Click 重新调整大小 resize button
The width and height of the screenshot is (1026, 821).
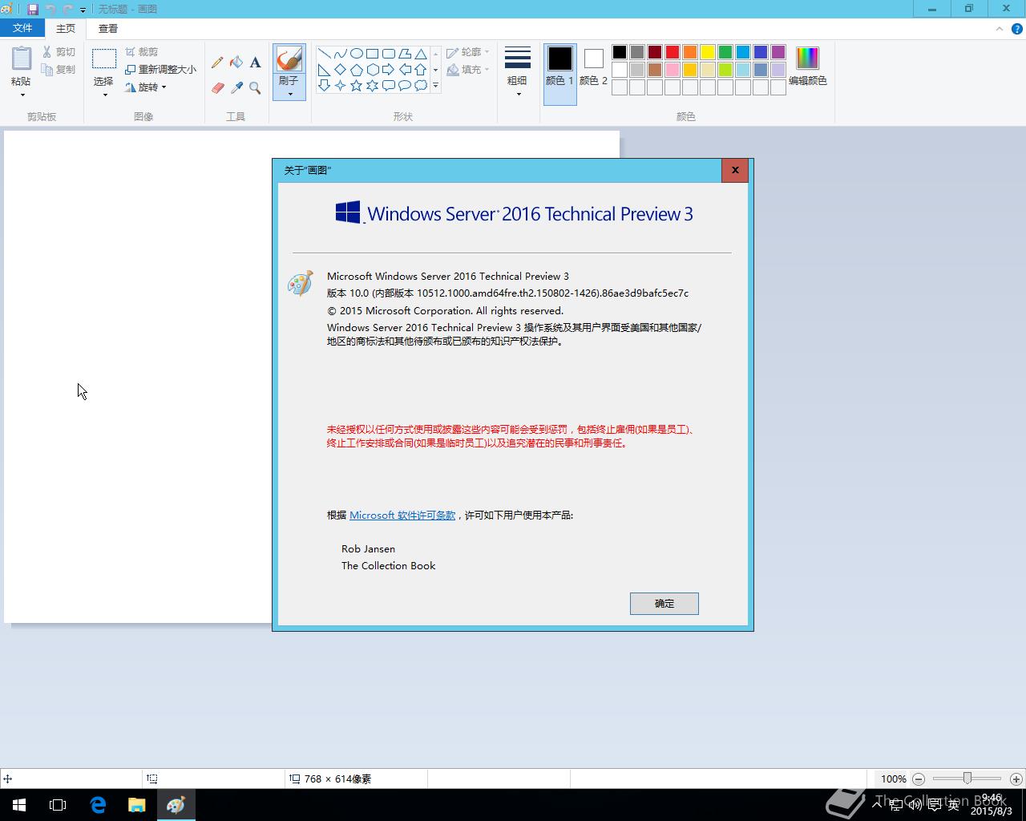160,70
